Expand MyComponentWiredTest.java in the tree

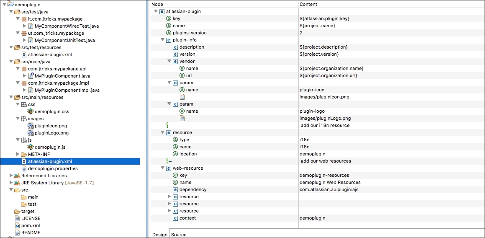24,26
